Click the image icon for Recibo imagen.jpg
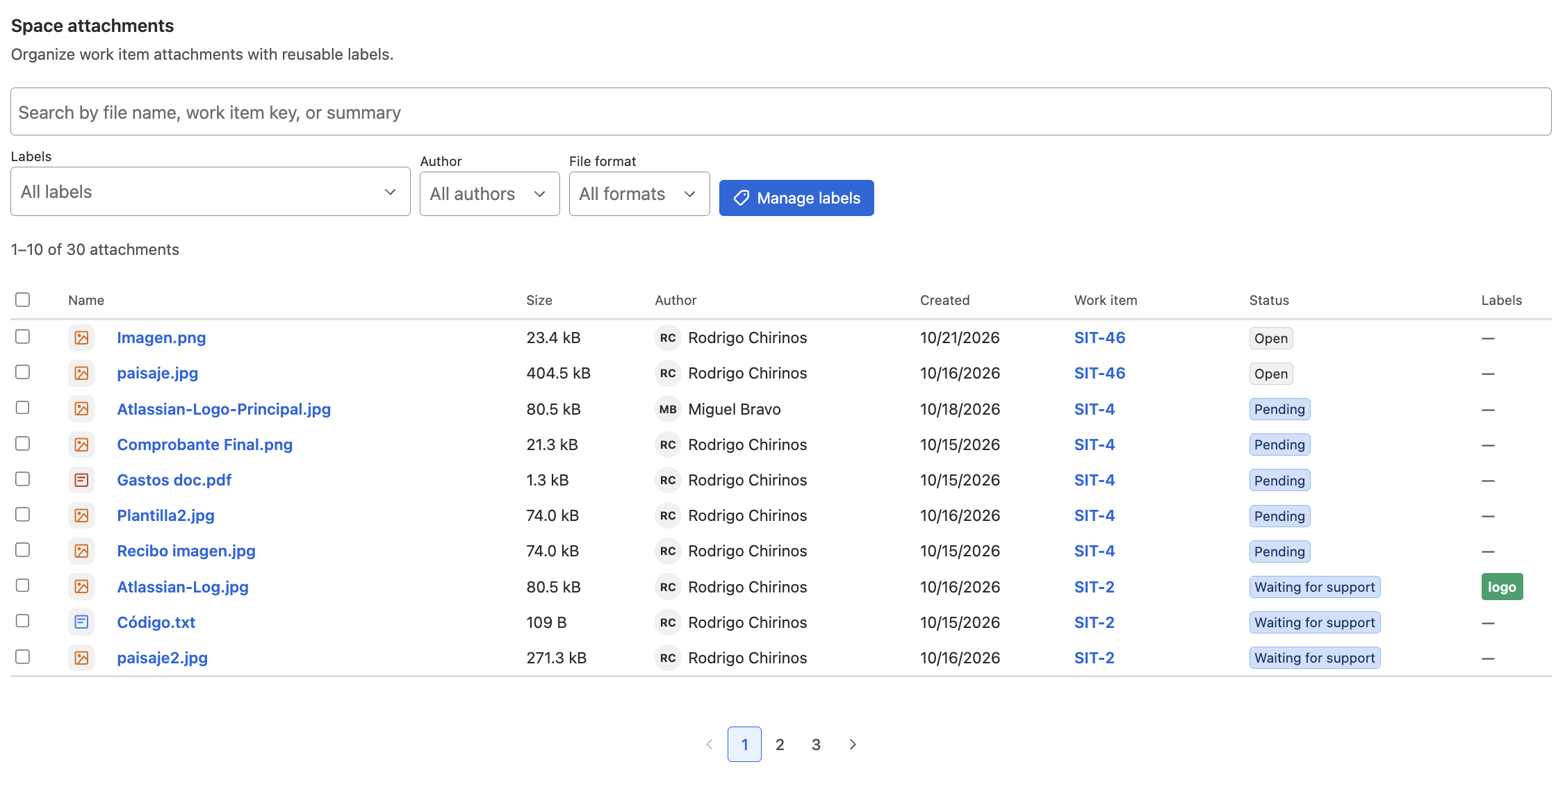 [x=81, y=551]
